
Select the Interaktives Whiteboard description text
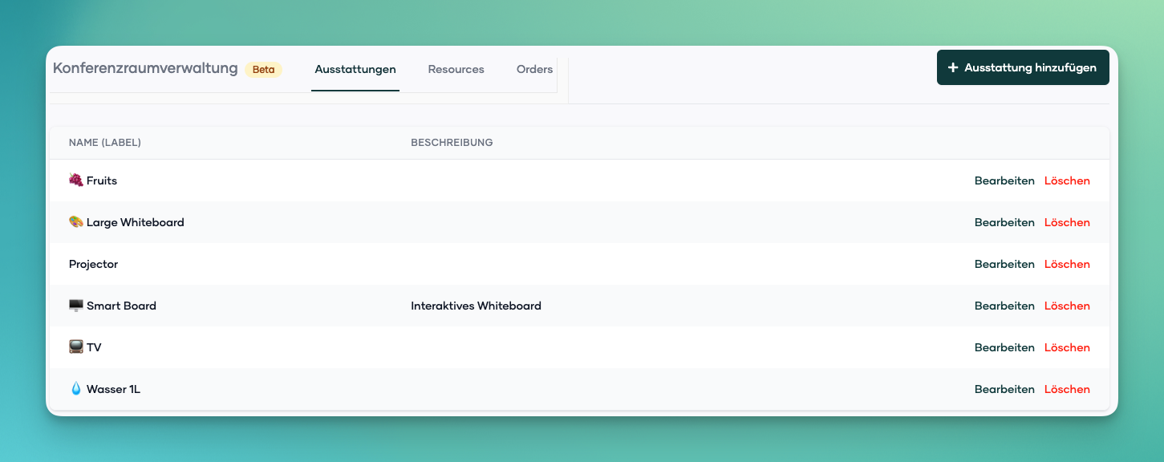click(476, 306)
